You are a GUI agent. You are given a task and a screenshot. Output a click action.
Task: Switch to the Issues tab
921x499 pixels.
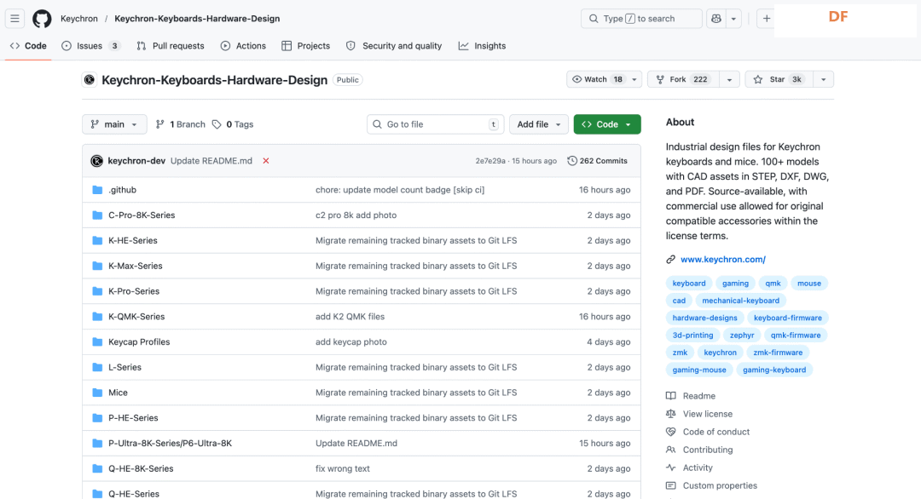pyautogui.click(x=90, y=46)
